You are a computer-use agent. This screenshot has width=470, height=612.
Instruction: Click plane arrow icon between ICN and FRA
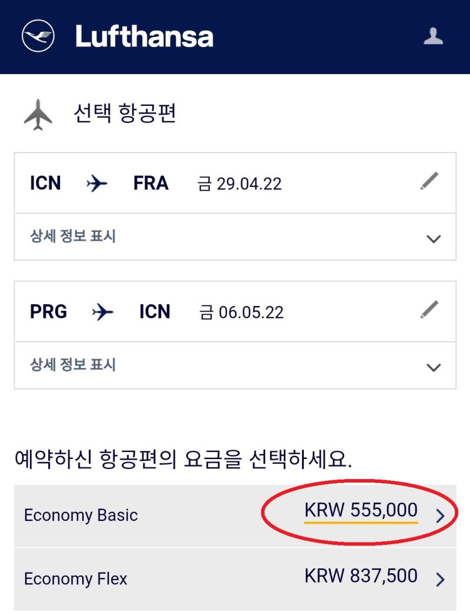click(97, 184)
